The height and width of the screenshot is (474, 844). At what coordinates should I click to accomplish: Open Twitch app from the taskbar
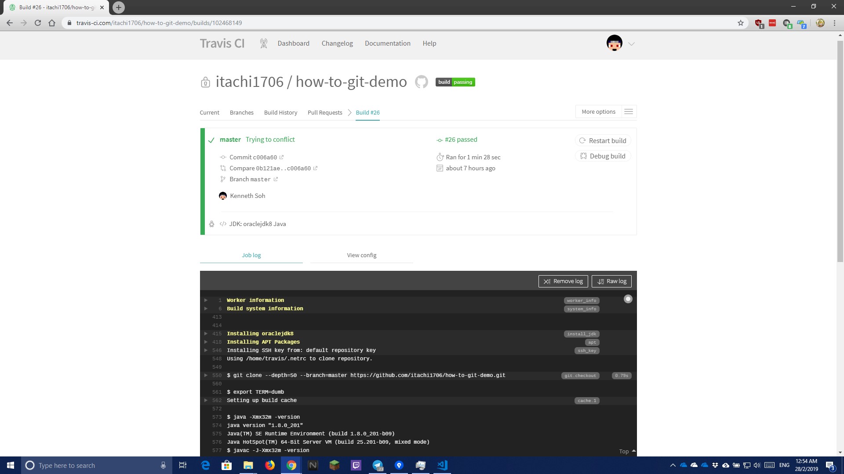[356, 465]
